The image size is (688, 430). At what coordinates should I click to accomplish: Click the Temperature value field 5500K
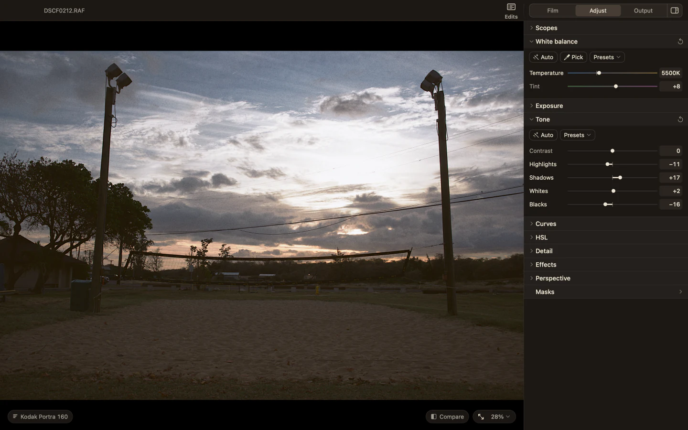(671, 73)
